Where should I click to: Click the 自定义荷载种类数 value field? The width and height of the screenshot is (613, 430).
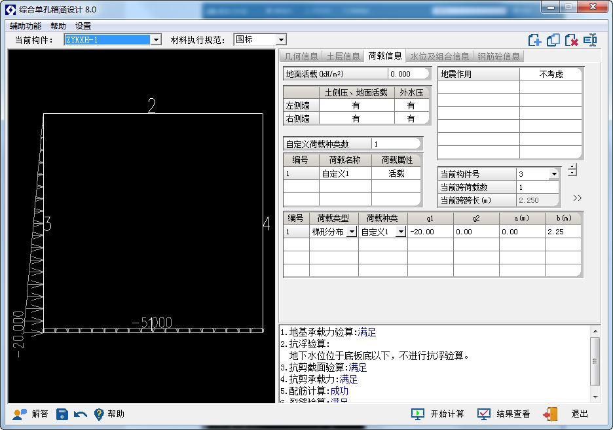tap(396, 144)
